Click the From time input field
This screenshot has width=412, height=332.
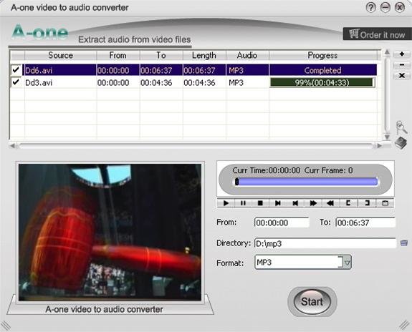pos(282,223)
